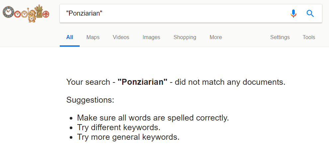Screen dimensions: 329x152
Task: Select the "Try more general keywords" suggestion
Action: pos(128,137)
